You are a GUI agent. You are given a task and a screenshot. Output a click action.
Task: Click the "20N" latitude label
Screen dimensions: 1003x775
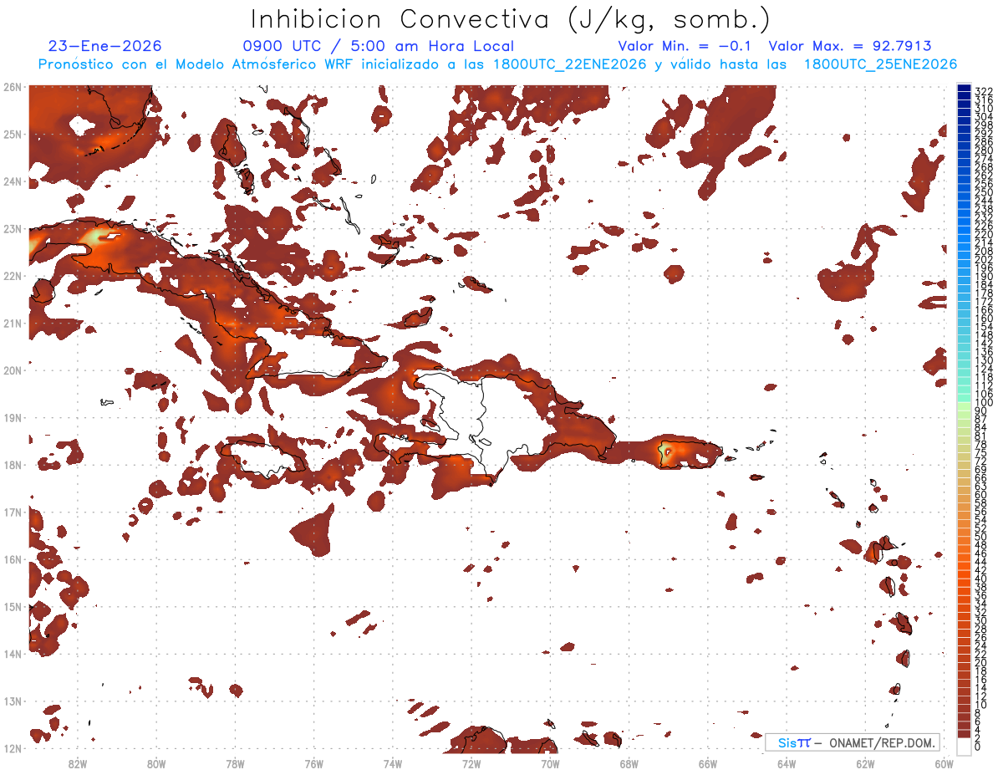tap(12, 370)
